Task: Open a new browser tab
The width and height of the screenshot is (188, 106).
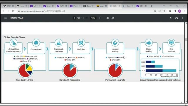Action: click(x=151, y=6)
